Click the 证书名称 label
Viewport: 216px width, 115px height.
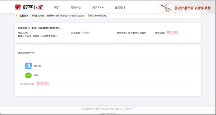click(x=76, y=33)
